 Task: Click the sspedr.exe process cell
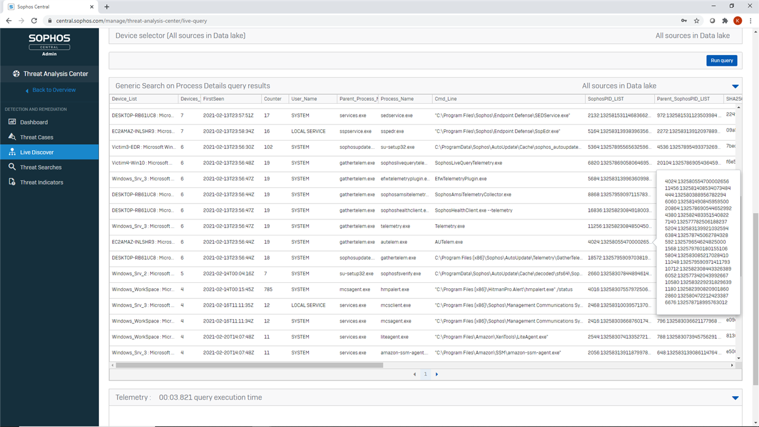[x=405, y=131]
